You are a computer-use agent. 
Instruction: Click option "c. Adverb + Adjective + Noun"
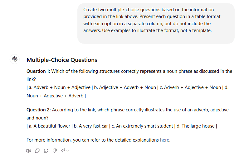click(190, 87)
